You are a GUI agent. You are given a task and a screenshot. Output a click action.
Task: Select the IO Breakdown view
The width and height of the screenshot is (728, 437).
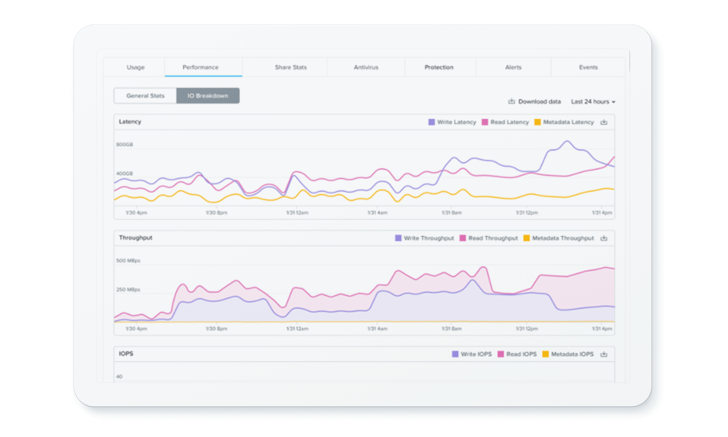click(208, 96)
